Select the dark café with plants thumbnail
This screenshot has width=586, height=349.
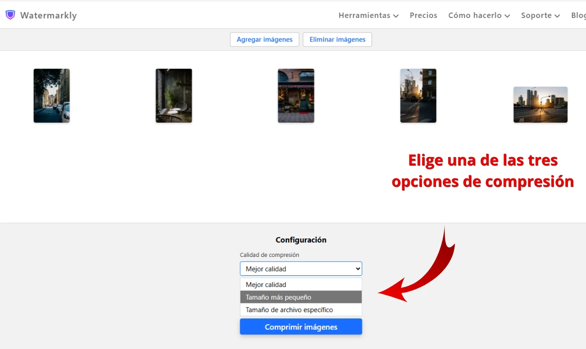(174, 95)
